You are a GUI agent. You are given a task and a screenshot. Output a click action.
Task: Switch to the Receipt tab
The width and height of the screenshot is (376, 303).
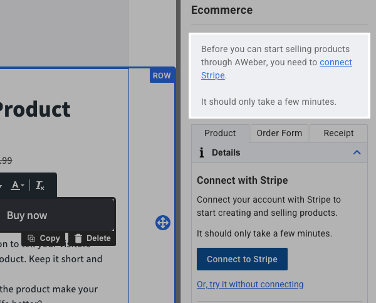pos(339,133)
